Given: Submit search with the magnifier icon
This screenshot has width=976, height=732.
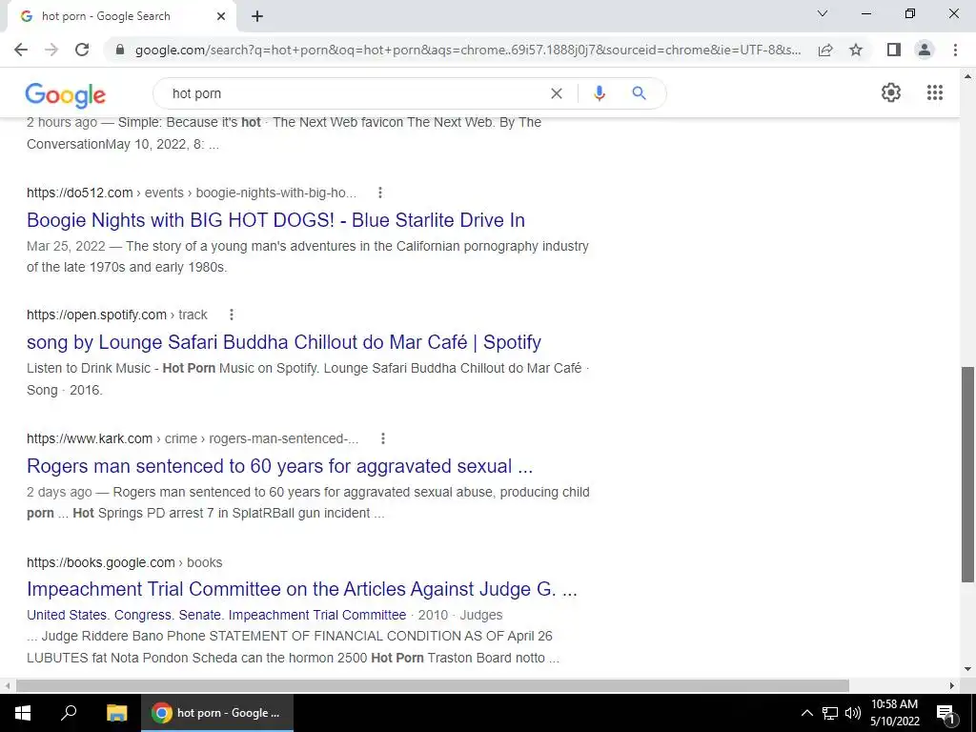Looking at the screenshot, I should click(639, 93).
